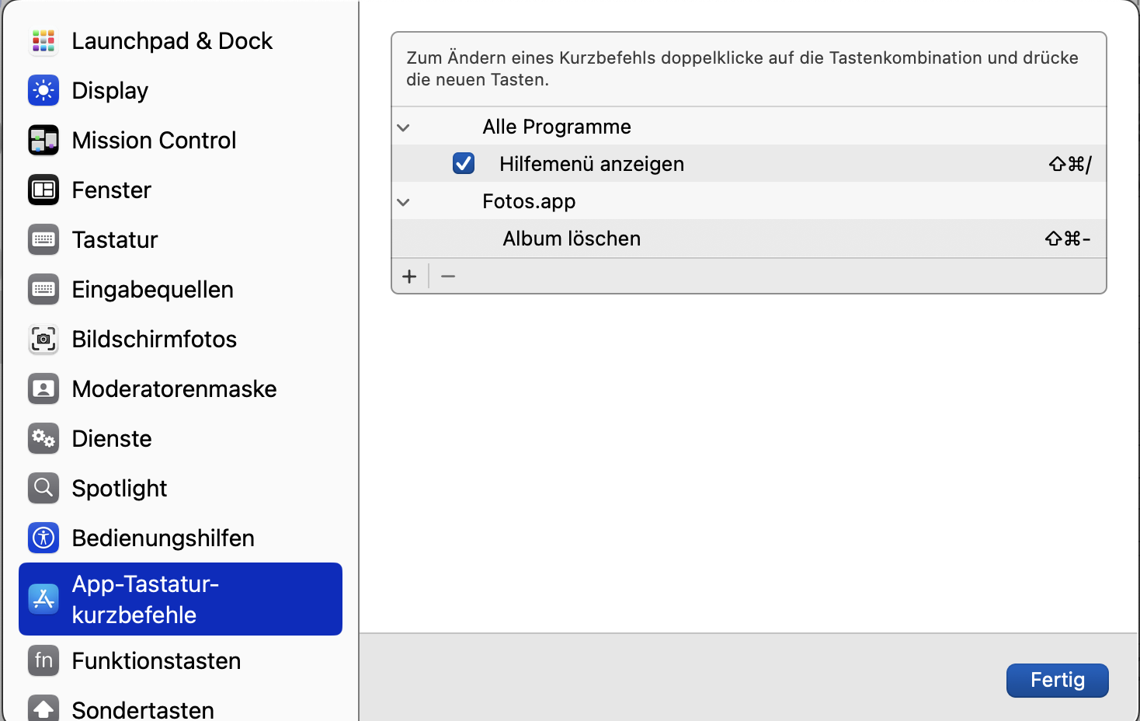The image size is (1140, 721).
Task: Open Bedienungshilfen accessibility icon
Action: 43,538
